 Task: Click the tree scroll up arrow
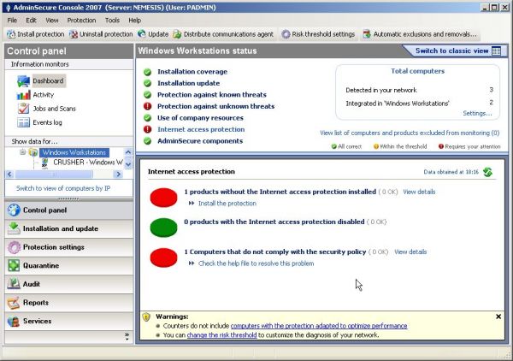click(x=128, y=152)
